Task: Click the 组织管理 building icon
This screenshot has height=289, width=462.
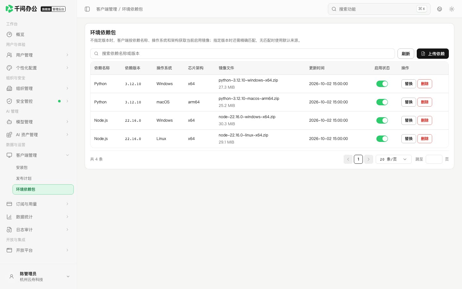Action: pos(9,88)
